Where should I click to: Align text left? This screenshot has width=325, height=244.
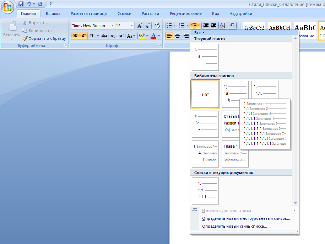[169, 36]
